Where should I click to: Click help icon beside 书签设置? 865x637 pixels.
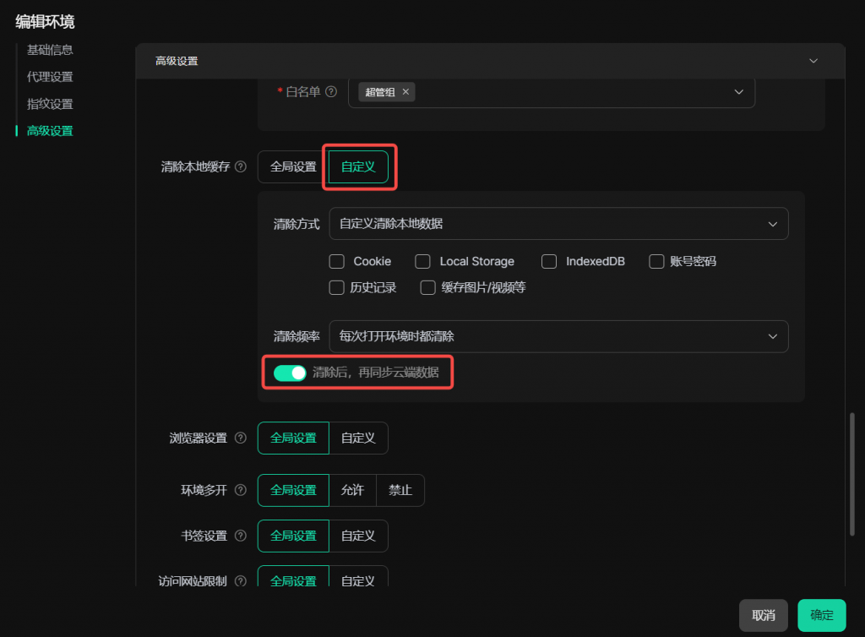point(241,536)
